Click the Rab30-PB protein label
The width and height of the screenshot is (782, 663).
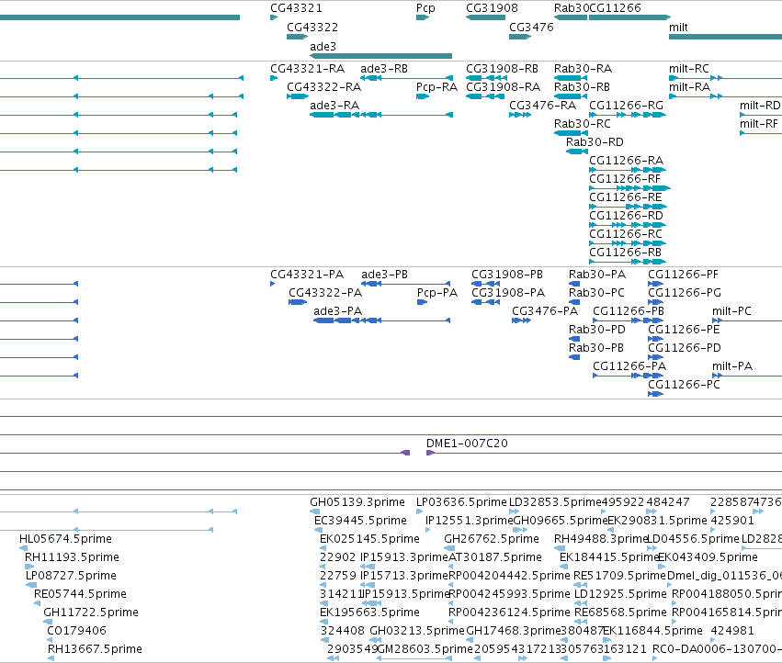596,348
